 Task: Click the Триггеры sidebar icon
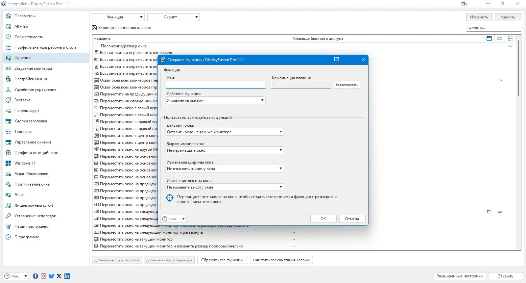coord(8,132)
